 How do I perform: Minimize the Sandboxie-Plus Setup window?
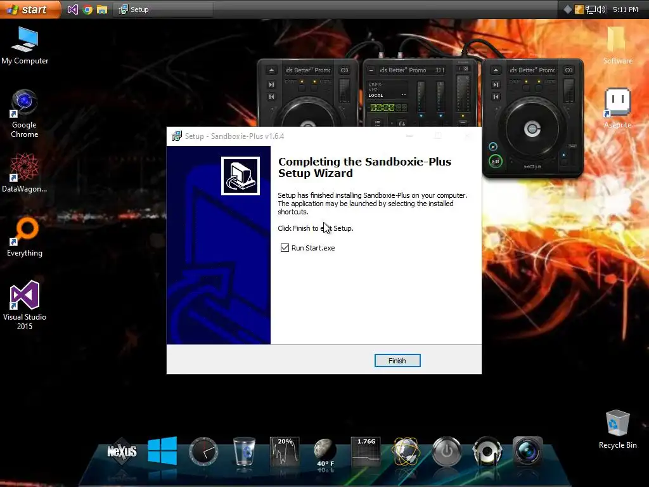pyautogui.click(x=409, y=136)
